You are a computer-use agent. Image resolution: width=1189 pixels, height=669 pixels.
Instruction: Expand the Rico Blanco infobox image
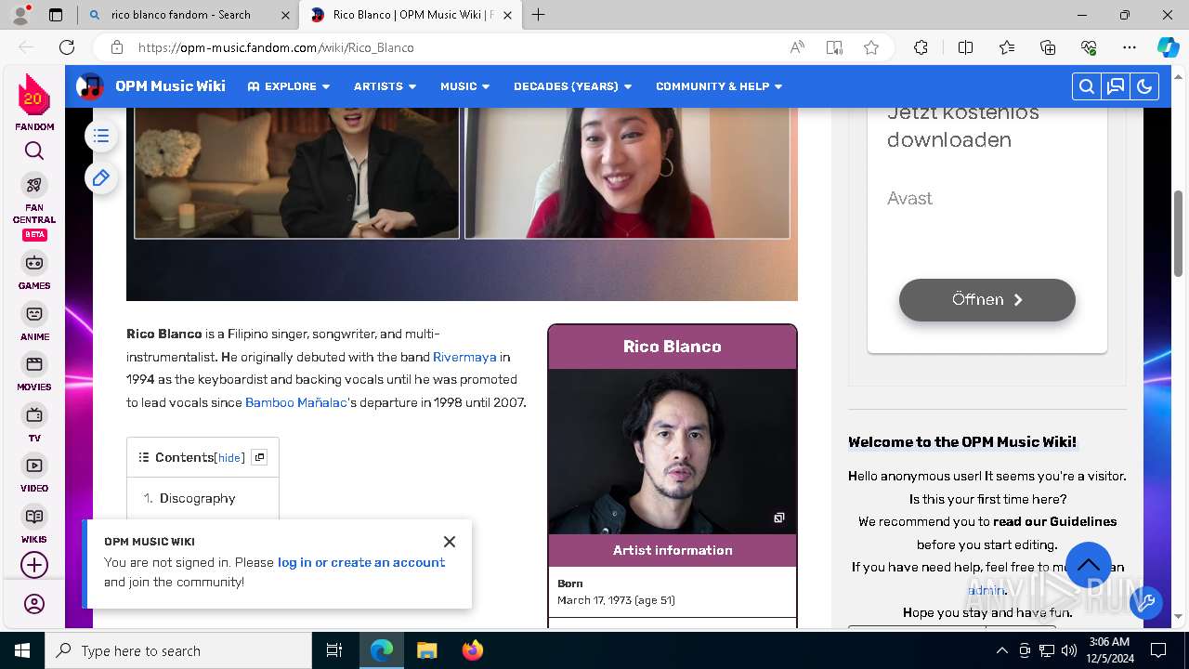779,518
